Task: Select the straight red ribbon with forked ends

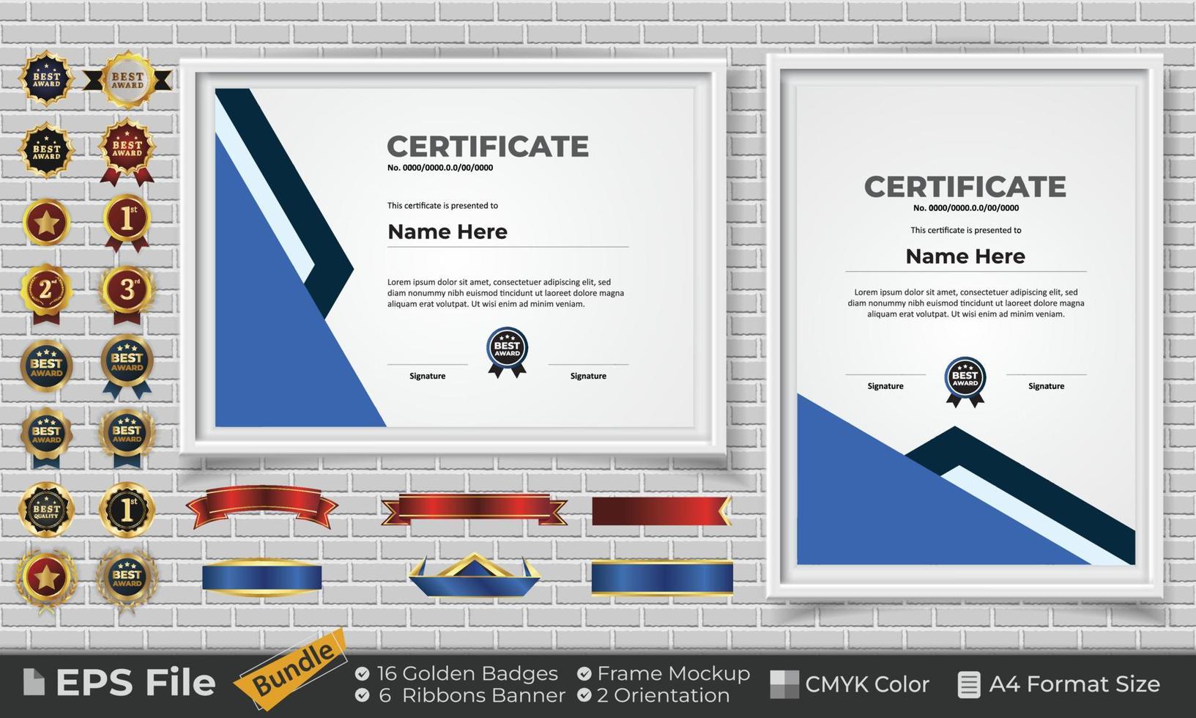Action: click(x=474, y=509)
